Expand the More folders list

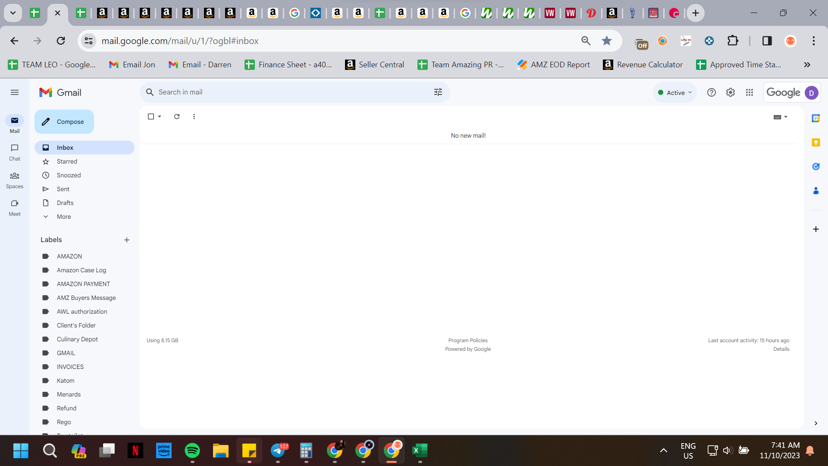click(64, 217)
